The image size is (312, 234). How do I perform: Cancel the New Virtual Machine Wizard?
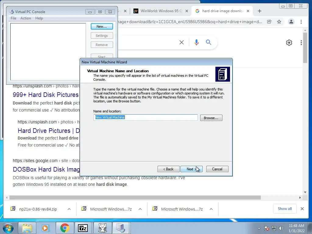(x=217, y=169)
